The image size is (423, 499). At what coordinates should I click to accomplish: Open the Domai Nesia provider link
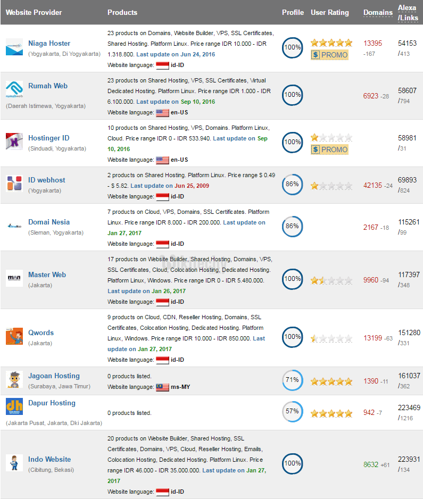point(49,222)
